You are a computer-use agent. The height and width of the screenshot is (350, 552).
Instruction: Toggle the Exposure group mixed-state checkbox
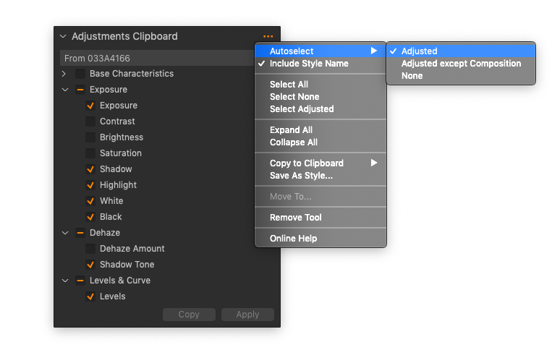[80, 90]
